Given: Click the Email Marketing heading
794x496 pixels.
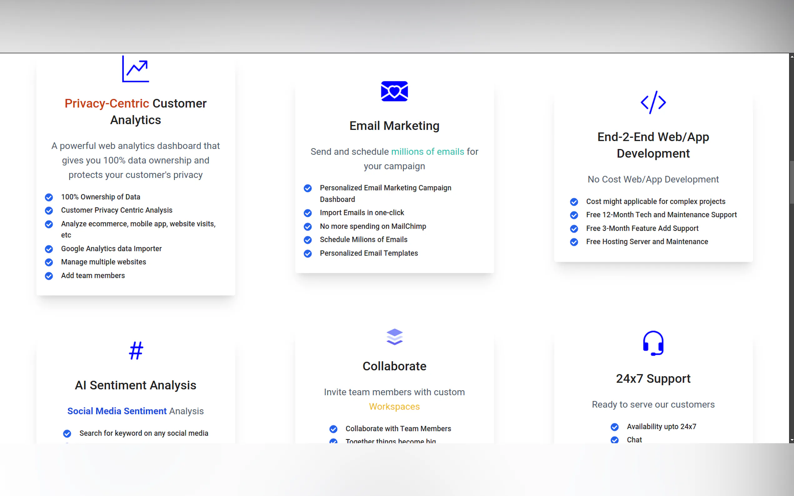Looking at the screenshot, I should [x=394, y=126].
